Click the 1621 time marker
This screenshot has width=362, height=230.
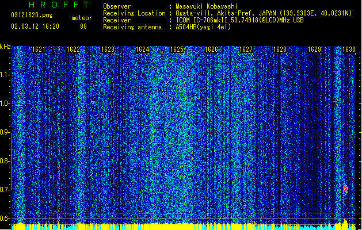tap(39, 49)
